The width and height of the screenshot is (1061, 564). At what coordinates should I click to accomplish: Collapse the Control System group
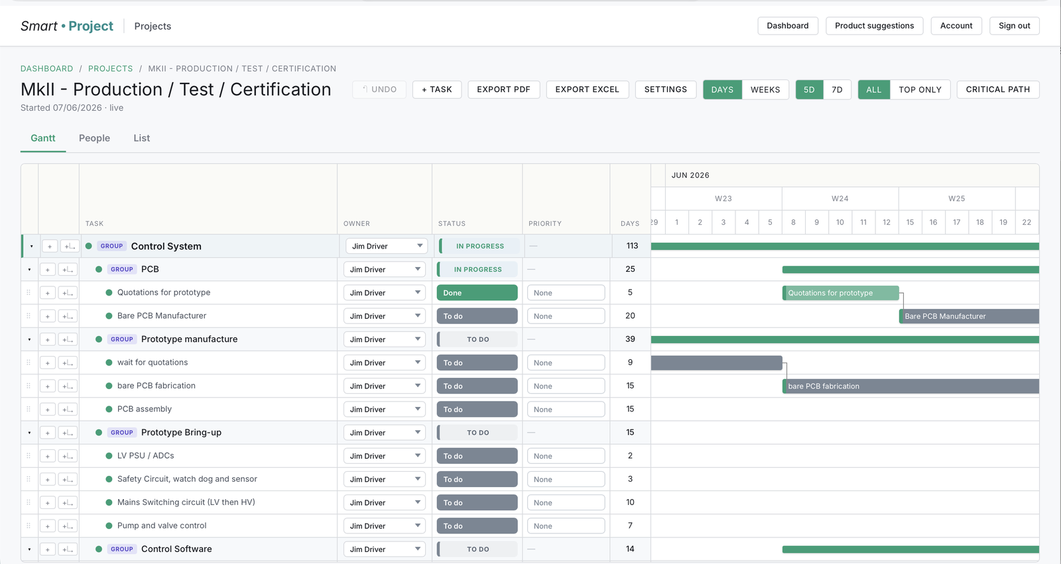click(31, 247)
